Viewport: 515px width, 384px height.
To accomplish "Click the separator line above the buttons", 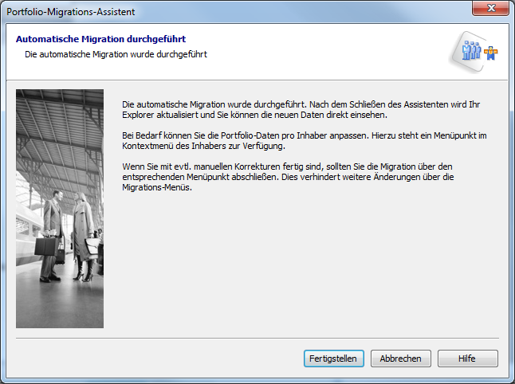I will pyautogui.click(x=257, y=339).
